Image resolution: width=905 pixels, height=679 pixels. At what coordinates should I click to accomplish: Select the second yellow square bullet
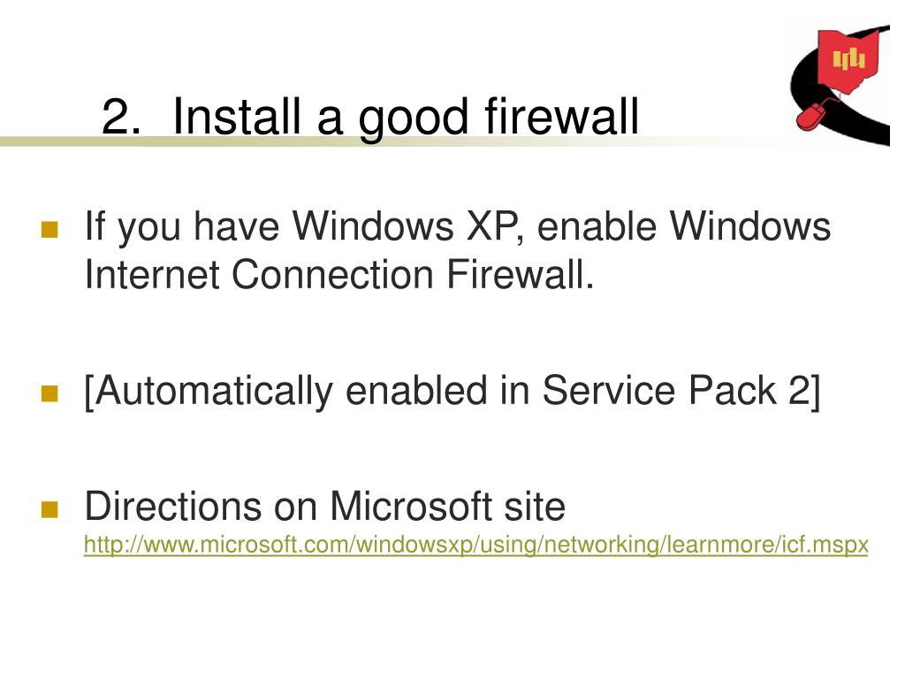[49, 393]
